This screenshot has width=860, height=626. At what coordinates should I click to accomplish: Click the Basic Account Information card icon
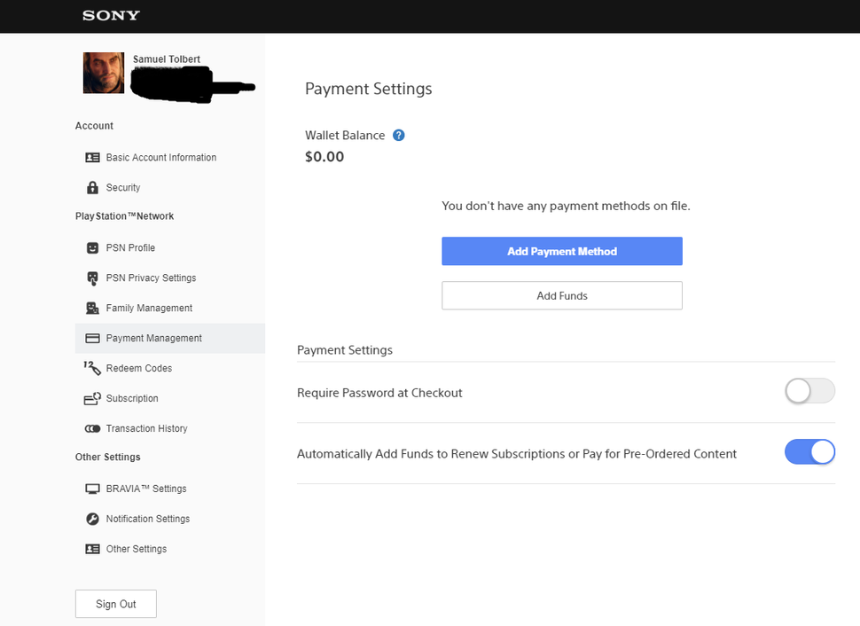point(92,158)
